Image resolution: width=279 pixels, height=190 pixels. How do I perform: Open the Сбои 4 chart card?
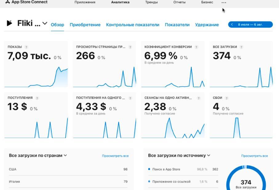coord(241,115)
